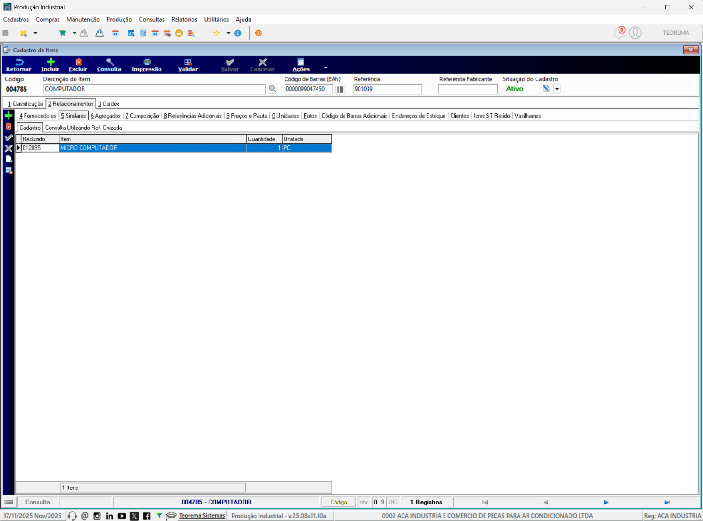This screenshot has width=703, height=521.
Task: Click the Facebook icon in status bar
Action: click(x=147, y=516)
